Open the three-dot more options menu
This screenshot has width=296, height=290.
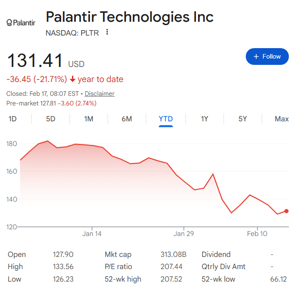click(107, 32)
